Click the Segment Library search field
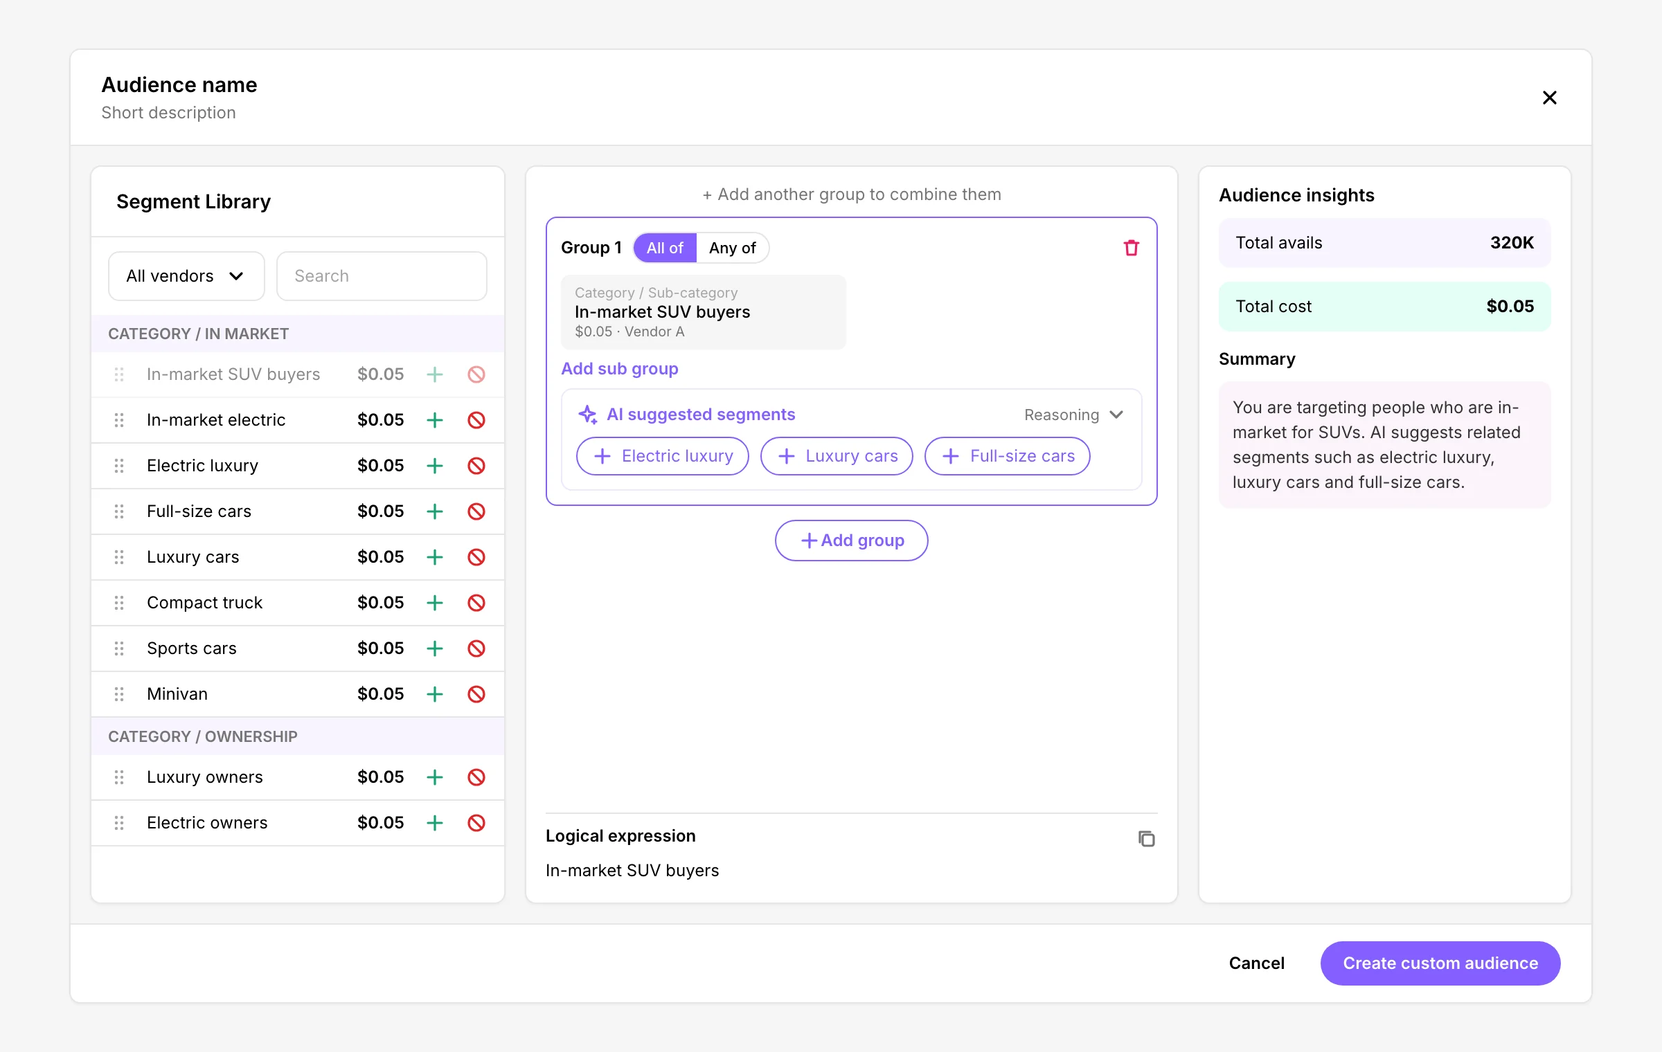This screenshot has height=1052, width=1662. (382, 276)
